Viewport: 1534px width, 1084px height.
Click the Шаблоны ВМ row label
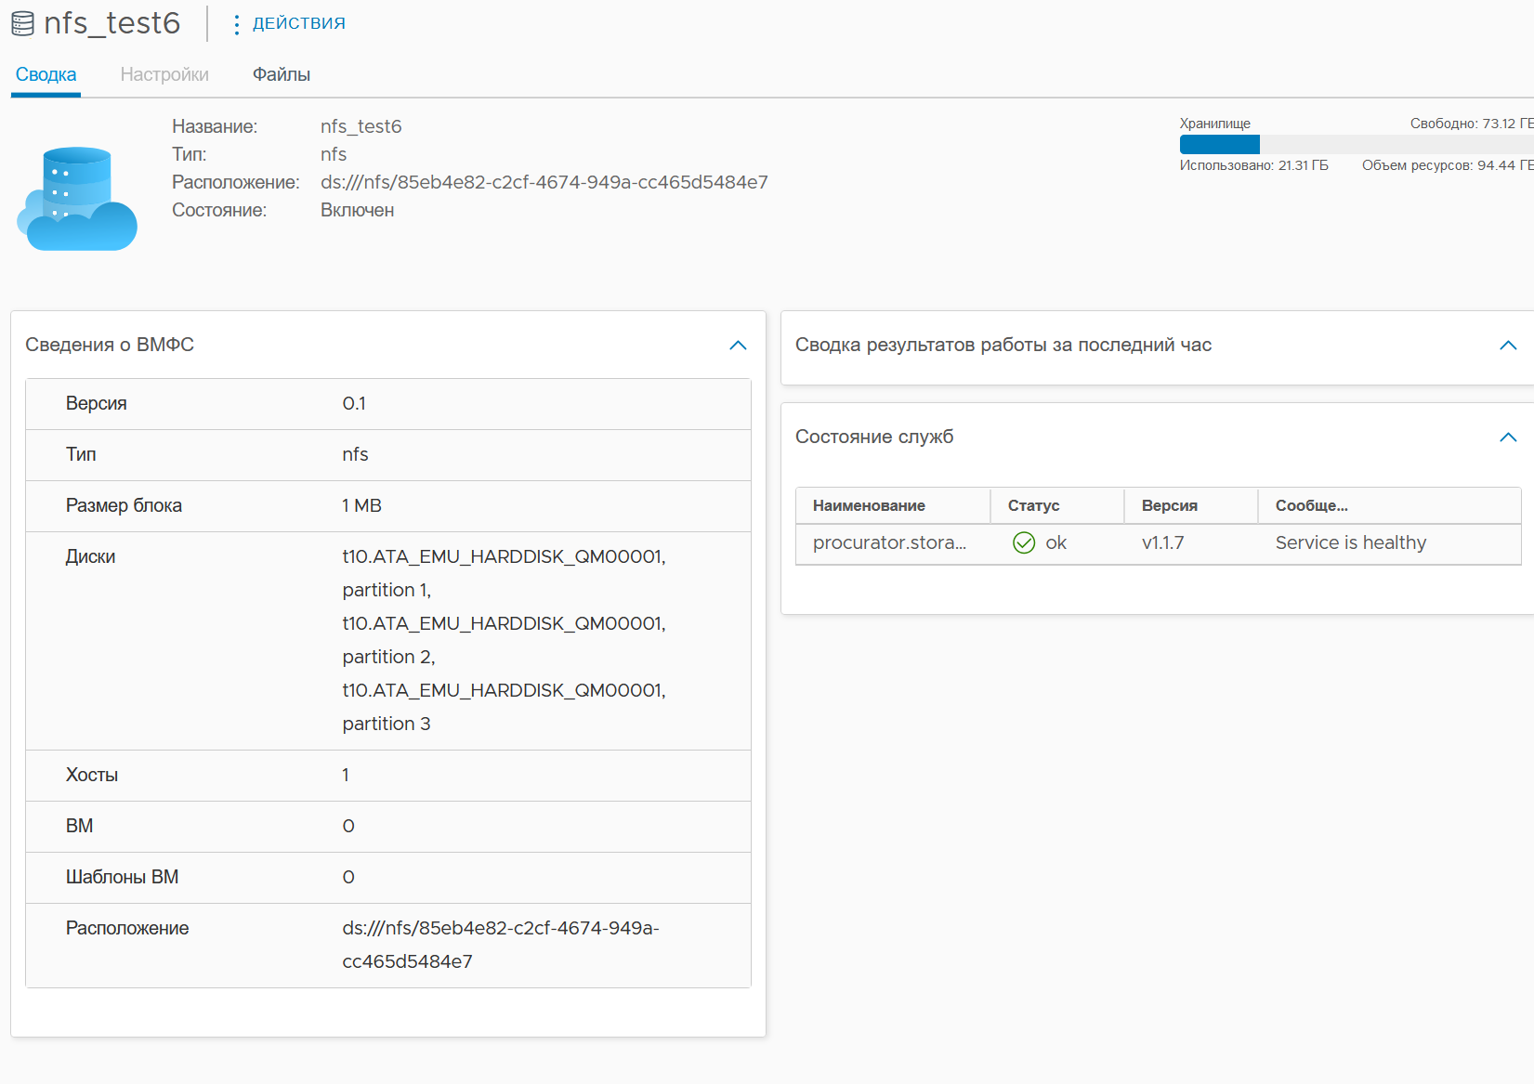pos(122,877)
